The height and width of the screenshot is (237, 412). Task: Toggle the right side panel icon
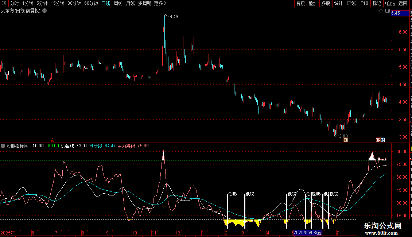388,11
